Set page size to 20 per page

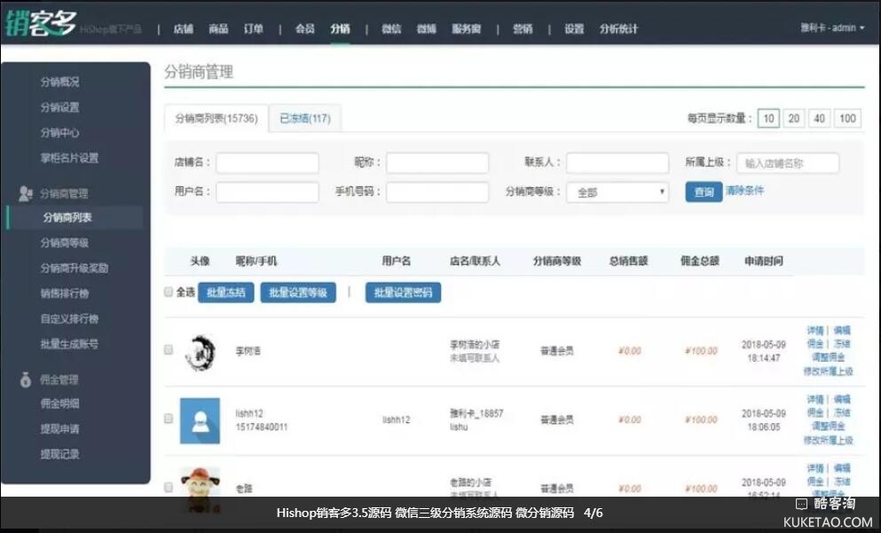(x=793, y=119)
